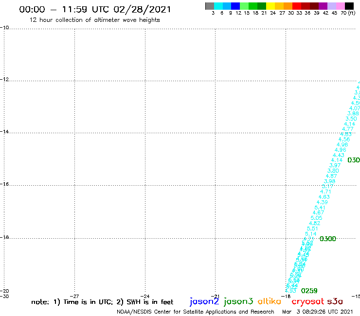Click the lavender legend color swatch
The height and width of the screenshot is (316, 360).
click(x=331, y=6)
